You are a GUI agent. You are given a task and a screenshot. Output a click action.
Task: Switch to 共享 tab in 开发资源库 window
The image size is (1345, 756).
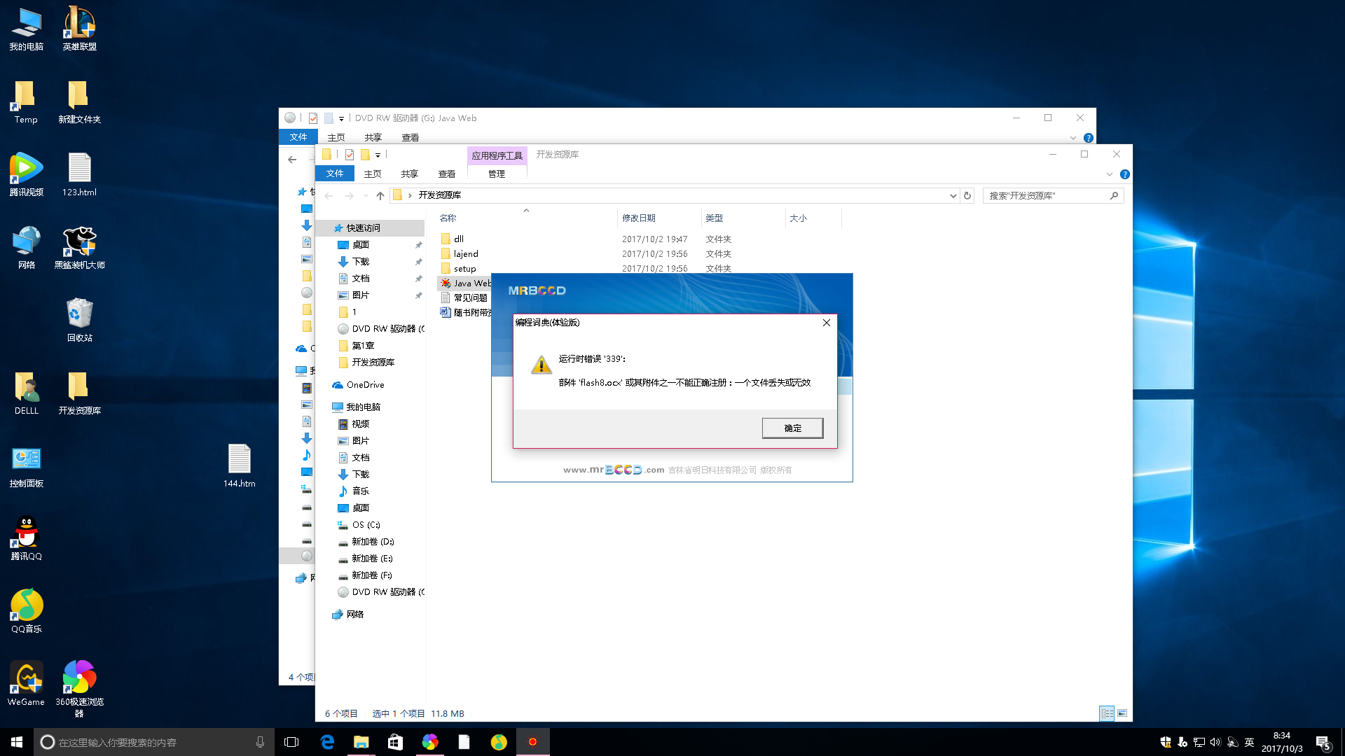[410, 174]
